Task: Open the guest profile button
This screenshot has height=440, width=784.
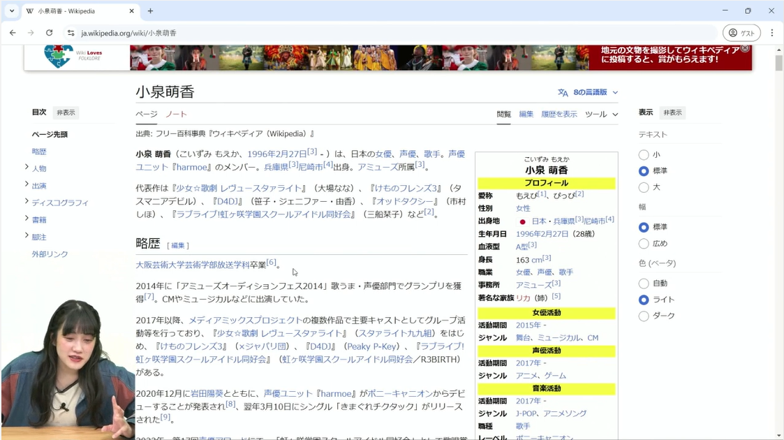Action: (741, 33)
